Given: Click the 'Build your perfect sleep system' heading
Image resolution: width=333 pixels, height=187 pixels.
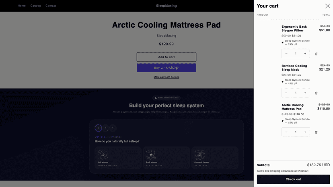Looking at the screenshot, I should click(166, 106).
